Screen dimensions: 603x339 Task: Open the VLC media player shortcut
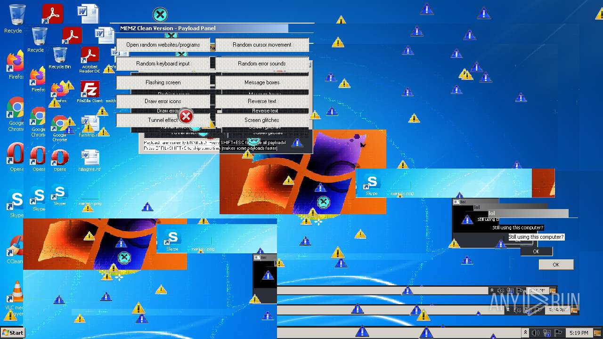point(15,299)
